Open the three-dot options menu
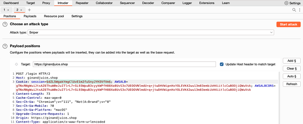This screenshot has height=124, width=303. (x=299, y=10)
